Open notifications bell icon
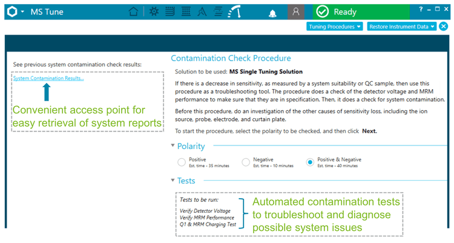 click(x=272, y=13)
